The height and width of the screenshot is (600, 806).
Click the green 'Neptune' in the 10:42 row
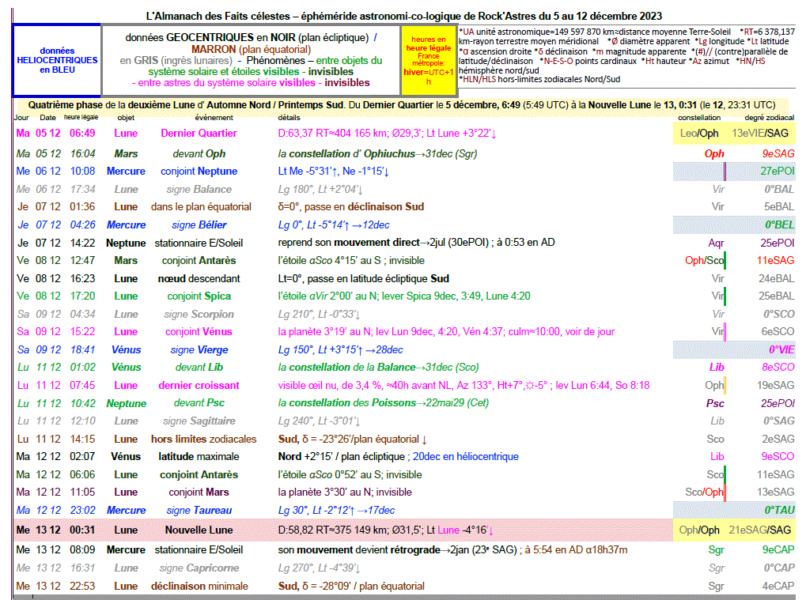click(x=126, y=403)
